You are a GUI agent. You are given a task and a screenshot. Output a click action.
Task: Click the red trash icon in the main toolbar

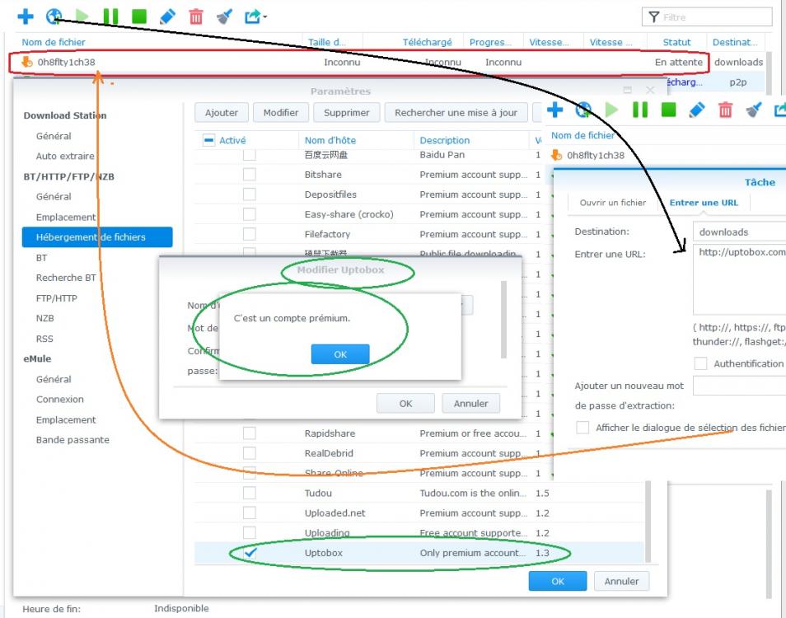pyautogui.click(x=196, y=16)
